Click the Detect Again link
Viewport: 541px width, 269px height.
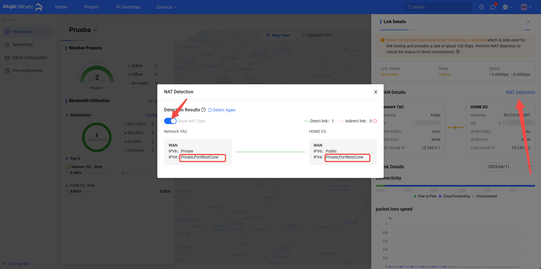[x=224, y=110]
